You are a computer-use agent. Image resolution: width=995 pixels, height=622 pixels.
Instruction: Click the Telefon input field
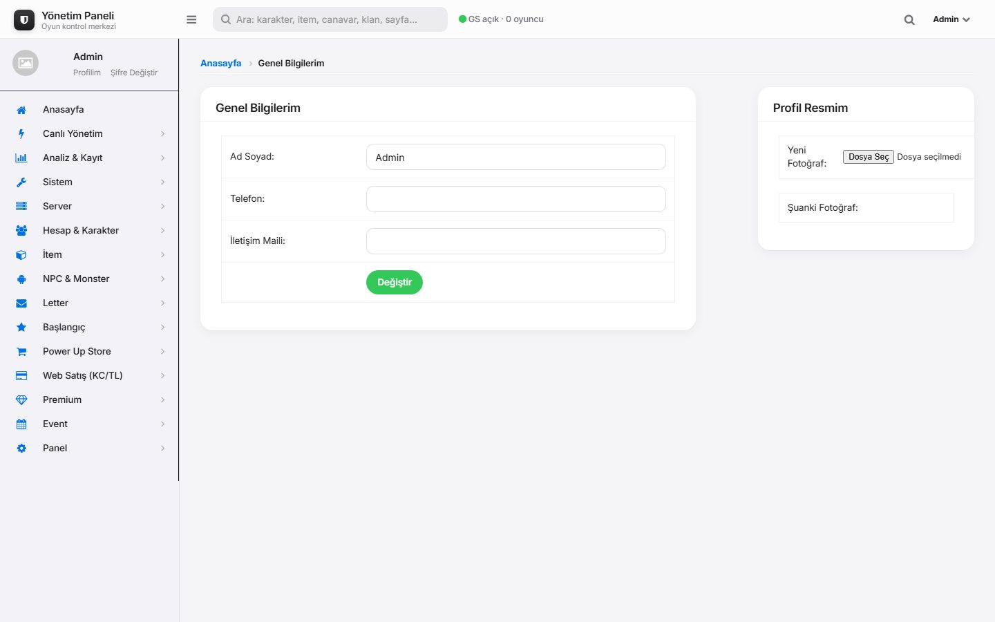click(516, 199)
